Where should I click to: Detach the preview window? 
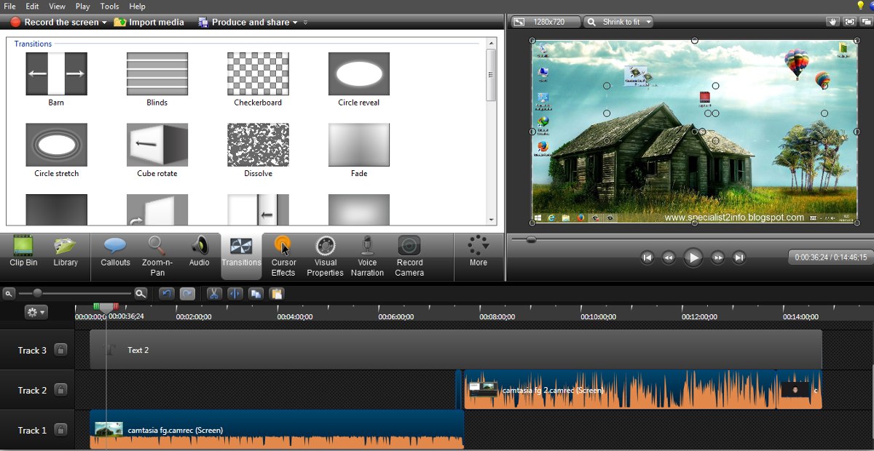(x=865, y=22)
